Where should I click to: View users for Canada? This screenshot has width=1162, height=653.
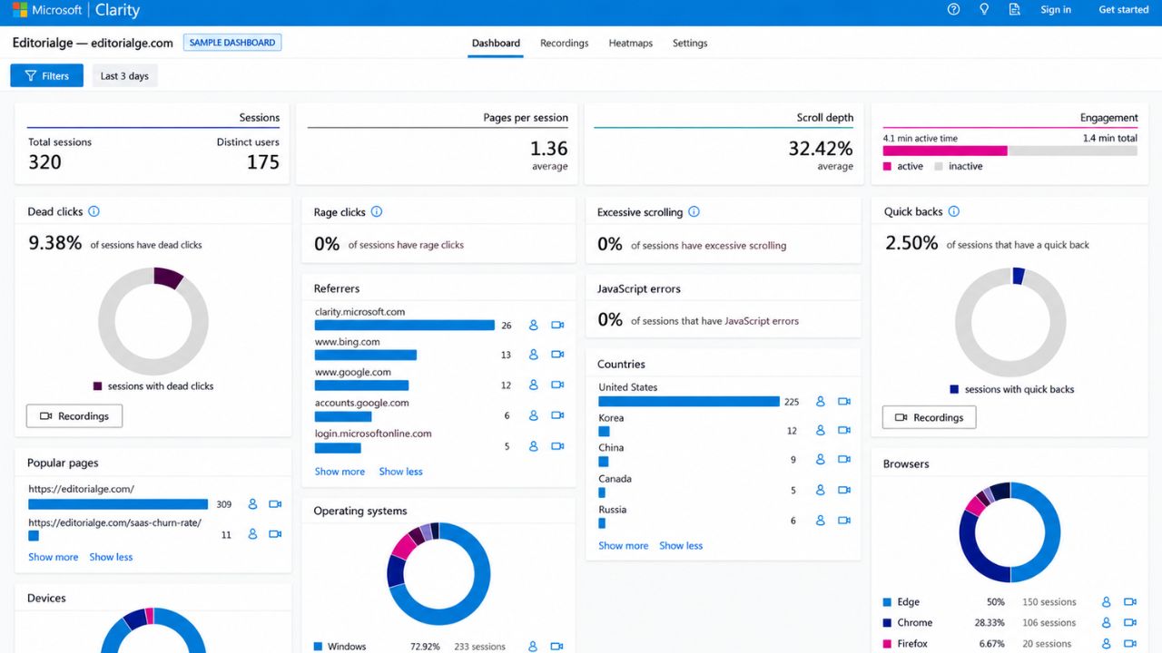point(821,490)
